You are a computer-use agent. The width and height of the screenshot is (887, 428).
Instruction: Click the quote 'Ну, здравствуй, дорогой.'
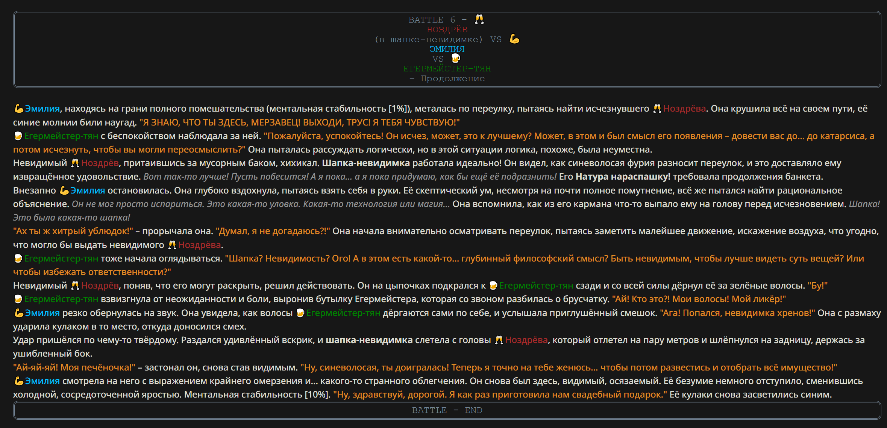coord(390,395)
